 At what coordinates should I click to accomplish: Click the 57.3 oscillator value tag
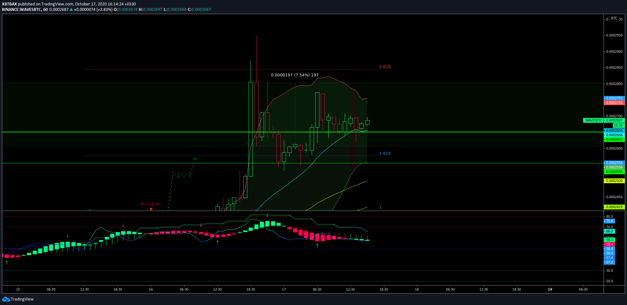coord(609,262)
